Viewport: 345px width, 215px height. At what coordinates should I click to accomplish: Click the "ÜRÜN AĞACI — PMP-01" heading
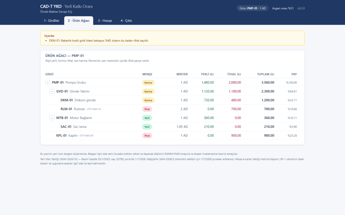click(x=64, y=56)
